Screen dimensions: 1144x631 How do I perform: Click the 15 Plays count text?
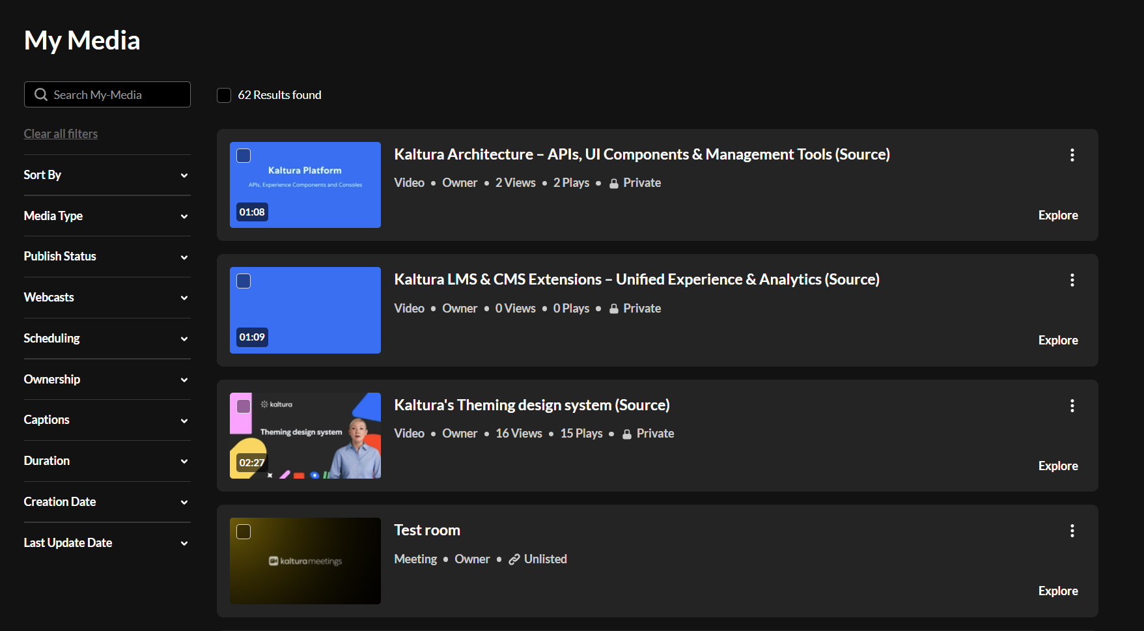(x=581, y=434)
